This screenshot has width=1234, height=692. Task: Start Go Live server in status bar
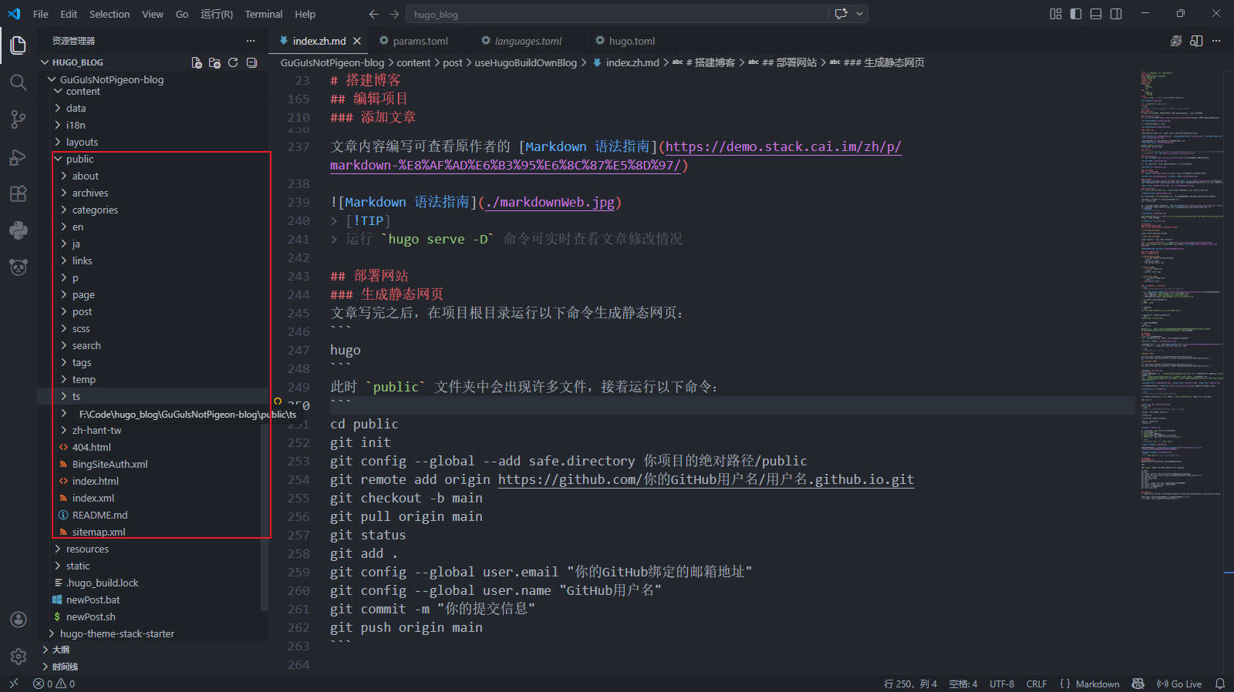[x=1179, y=684]
